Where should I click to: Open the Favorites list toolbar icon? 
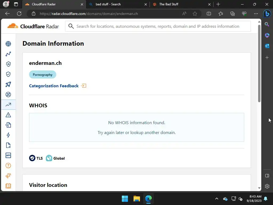pyautogui.click(x=220, y=14)
